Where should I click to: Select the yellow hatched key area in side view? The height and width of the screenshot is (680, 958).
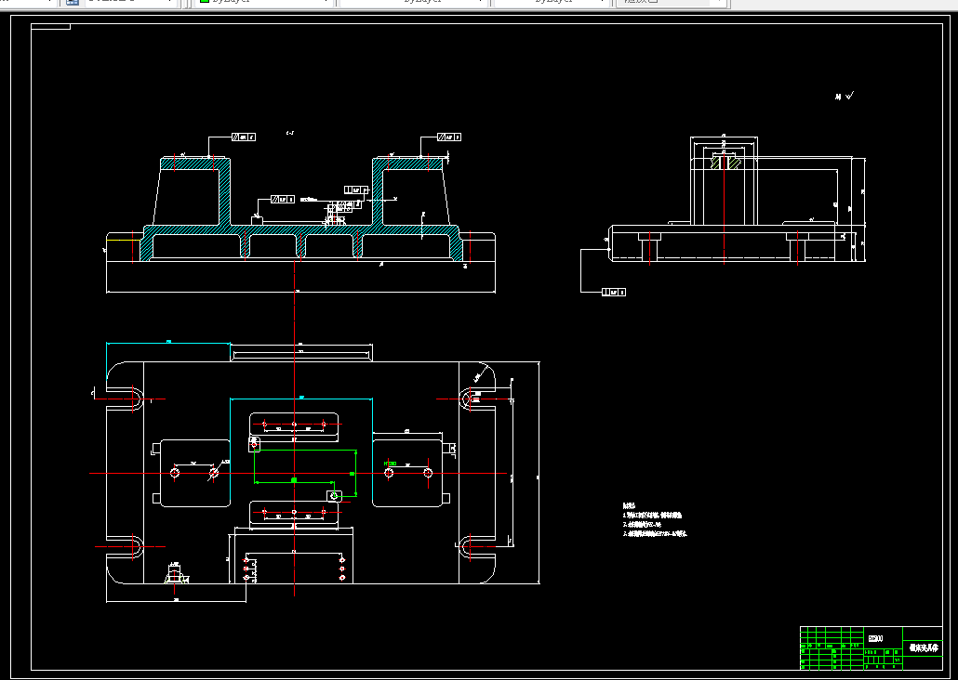click(725, 163)
